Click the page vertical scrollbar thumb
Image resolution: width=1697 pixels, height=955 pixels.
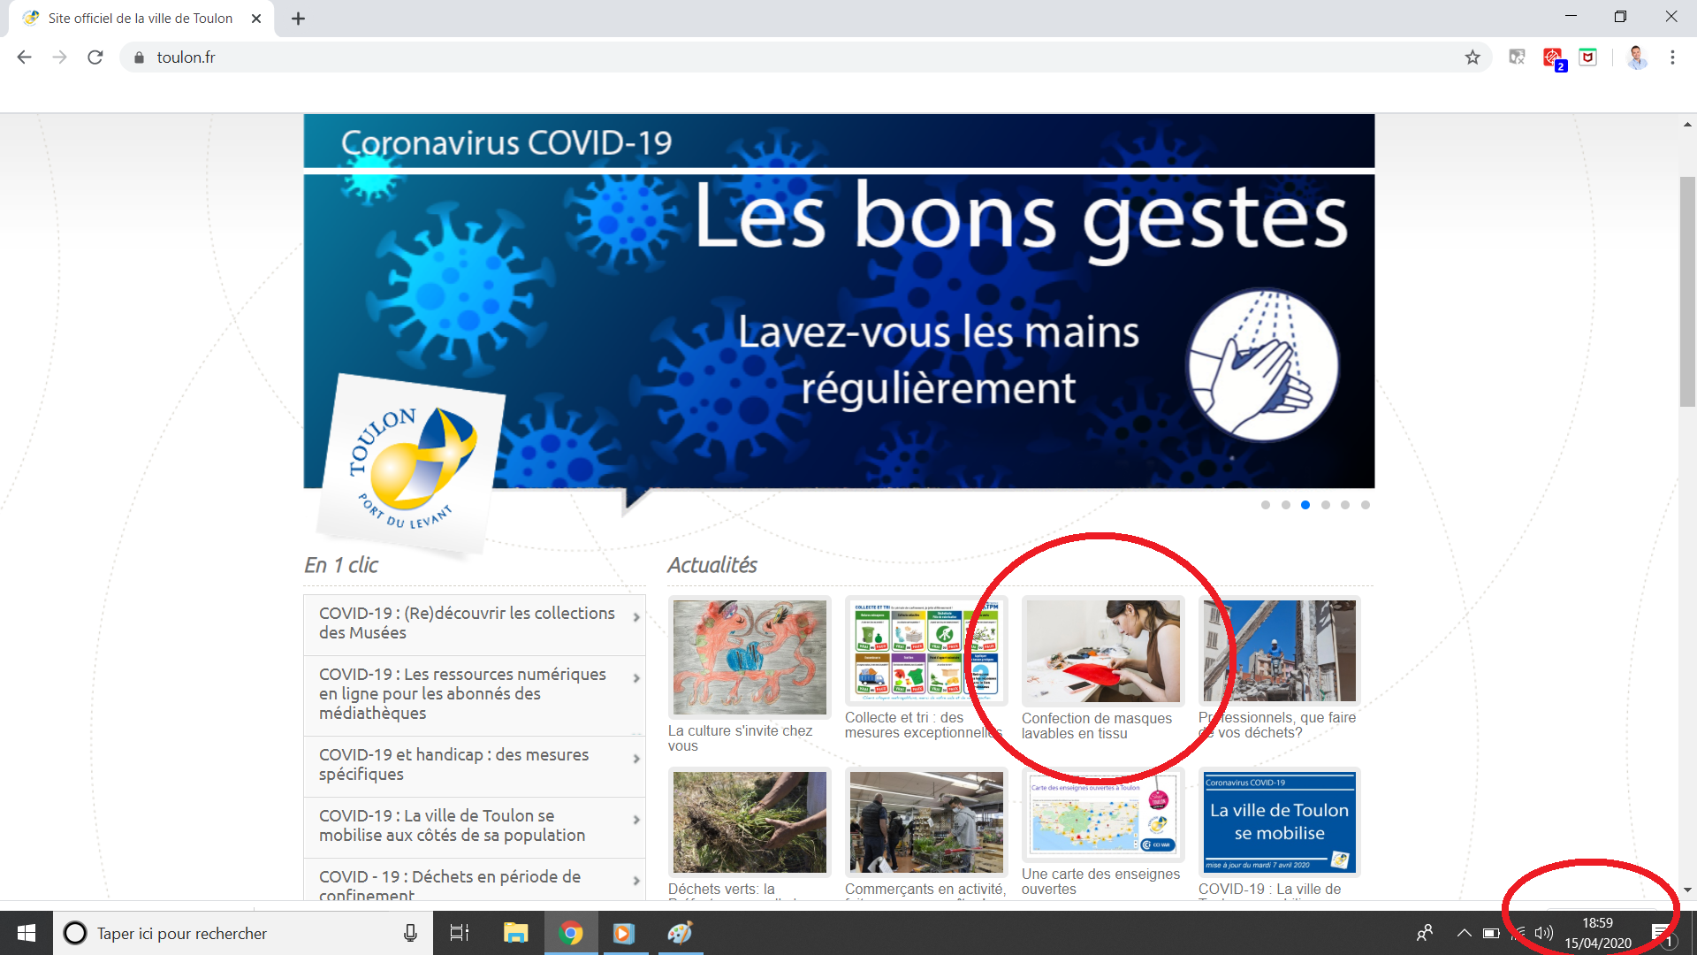[1687, 292]
